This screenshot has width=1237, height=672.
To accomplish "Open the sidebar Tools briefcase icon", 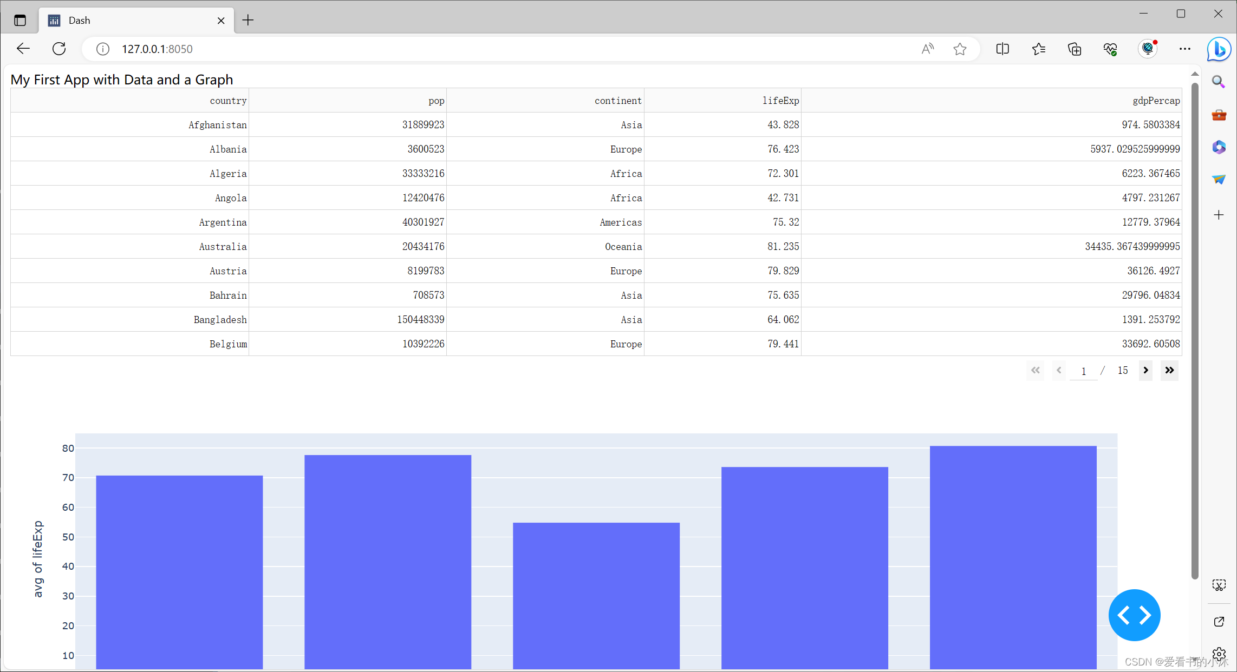I will pos(1219,115).
